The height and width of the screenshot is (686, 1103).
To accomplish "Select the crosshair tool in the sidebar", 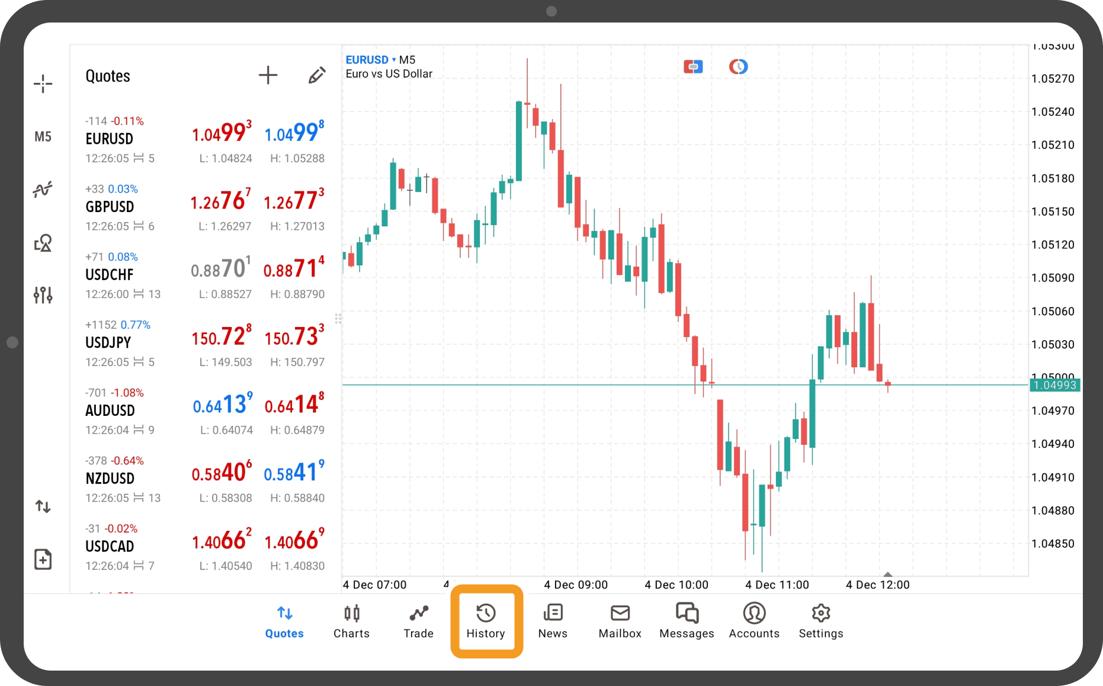I will click(43, 84).
